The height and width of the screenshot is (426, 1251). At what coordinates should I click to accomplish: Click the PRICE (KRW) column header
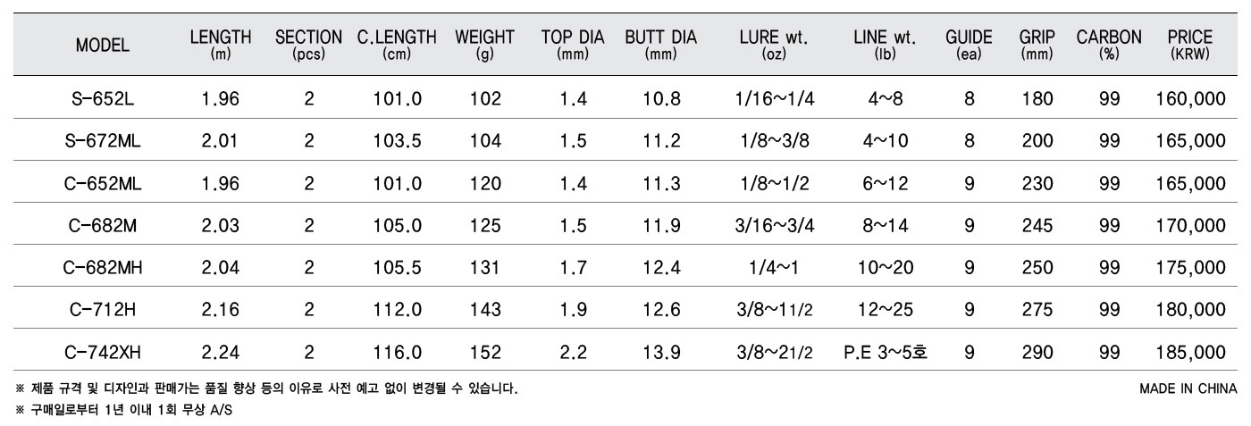coord(1190,45)
